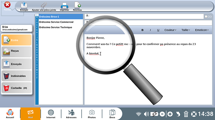Open the Adresses contacts app
The height and width of the screenshot is (120, 215).
(71, 113)
